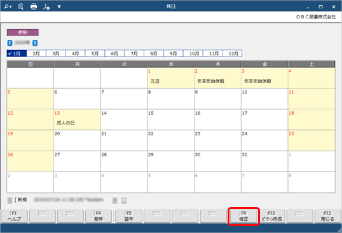
Task: Select the January 15 cell
Action: 171,119
